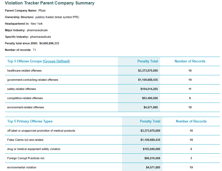The image size is (222, 171).
Task: Click the Pfizer parent company name
Action: pos(42,10)
